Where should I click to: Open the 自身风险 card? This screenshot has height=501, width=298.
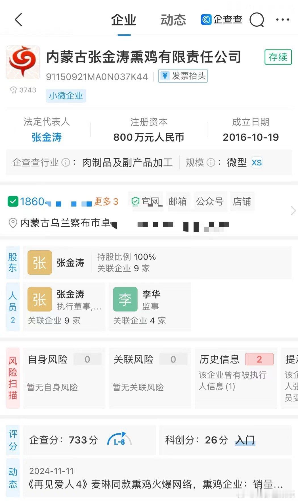(x=64, y=378)
